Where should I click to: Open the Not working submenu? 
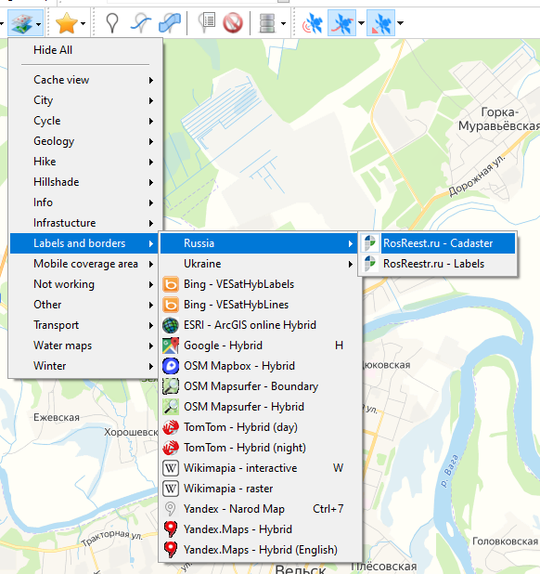click(85, 284)
